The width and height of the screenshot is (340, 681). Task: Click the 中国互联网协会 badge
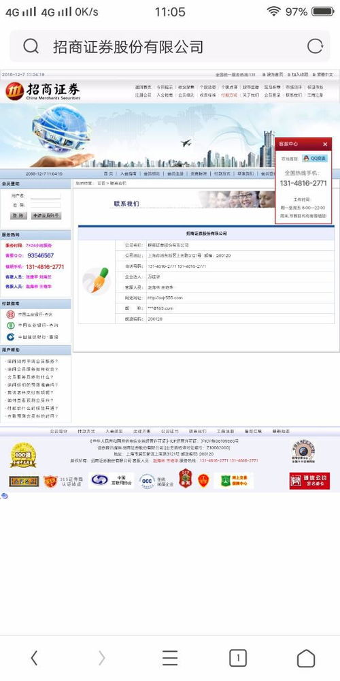pyautogui.click(x=112, y=480)
